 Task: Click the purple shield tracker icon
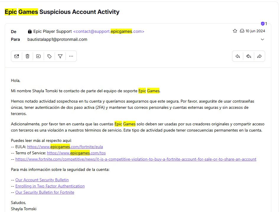263,24
